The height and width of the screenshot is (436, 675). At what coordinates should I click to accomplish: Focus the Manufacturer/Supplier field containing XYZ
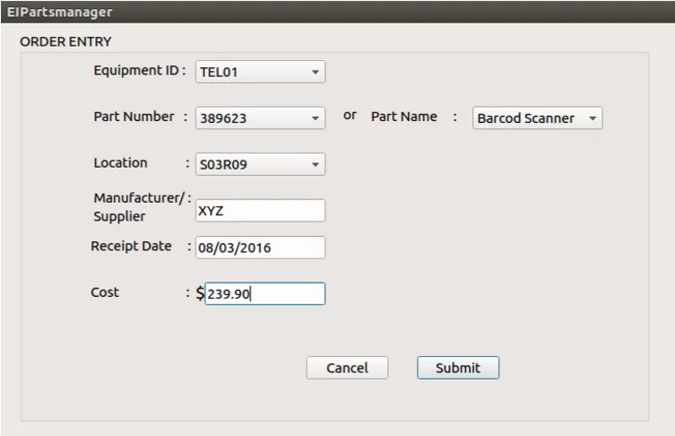pos(261,211)
